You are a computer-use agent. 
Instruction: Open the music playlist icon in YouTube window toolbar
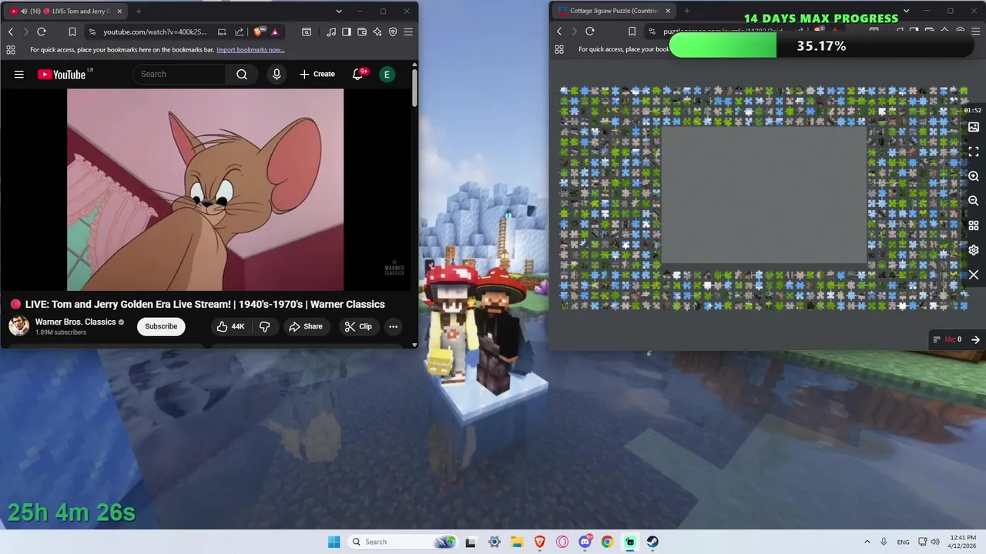331,32
